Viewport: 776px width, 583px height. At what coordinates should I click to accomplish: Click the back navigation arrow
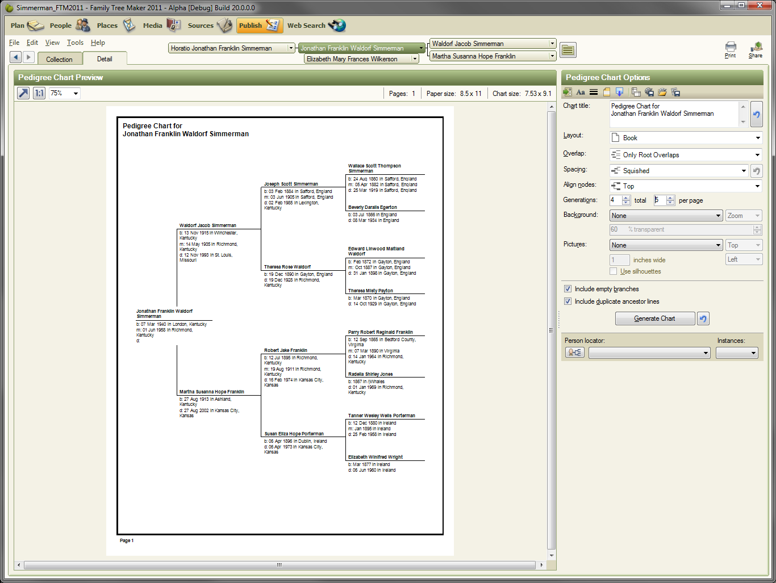[16, 57]
